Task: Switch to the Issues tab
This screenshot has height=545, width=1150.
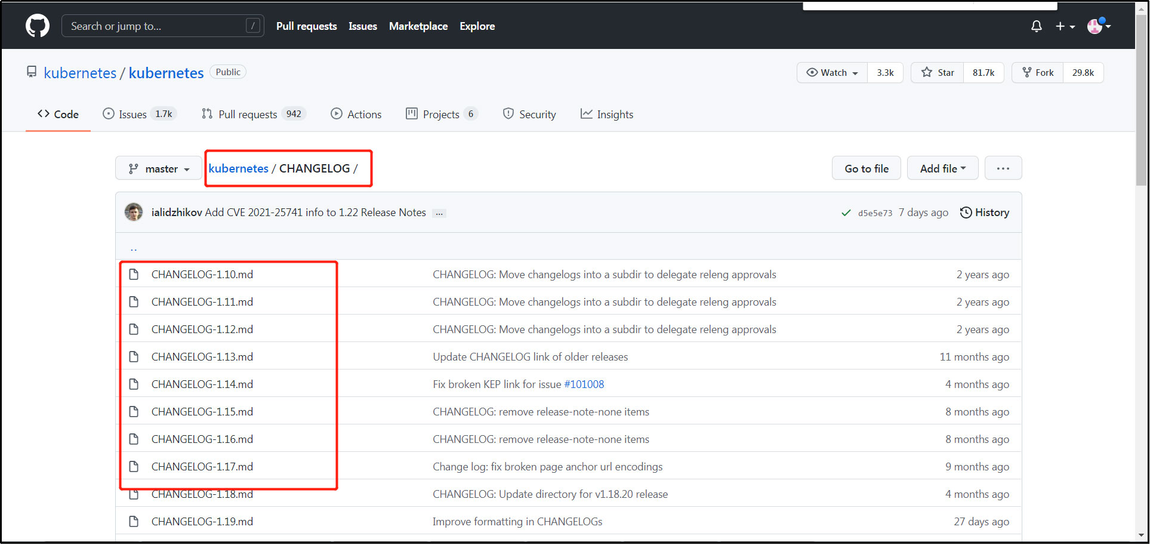Action: coord(140,114)
